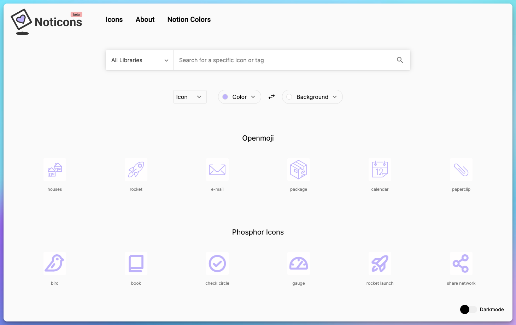Select the paperclip icon

461,170
